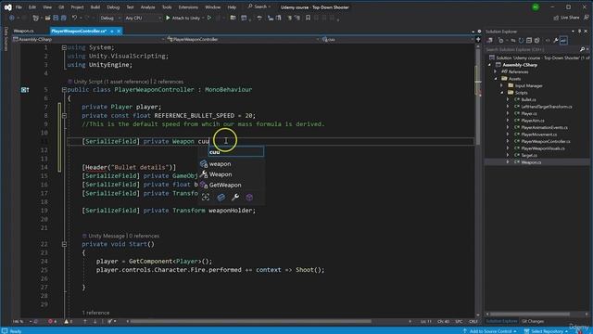Click the Save All toolbar icon

[x=64, y=18]
